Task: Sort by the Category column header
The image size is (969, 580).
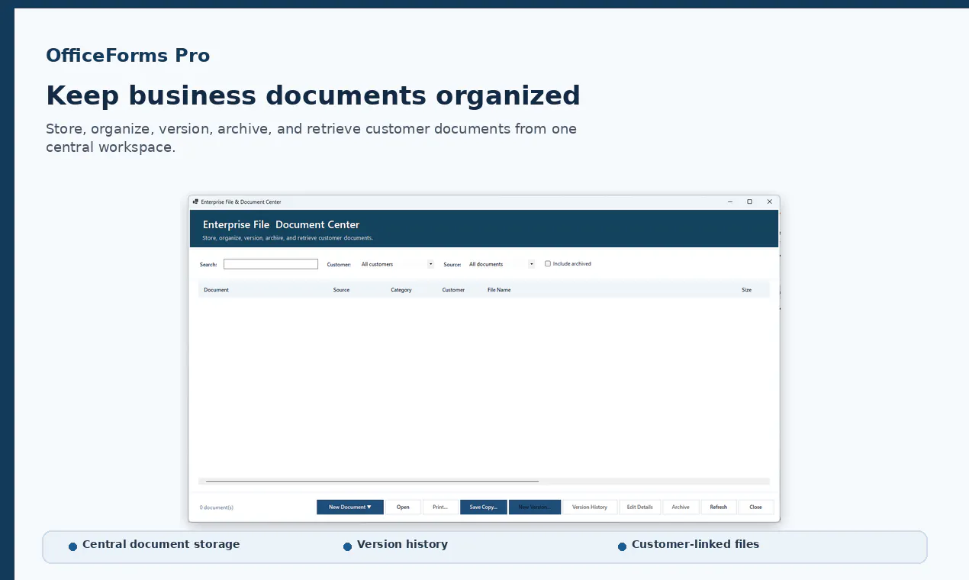Action: pos(401,290)
